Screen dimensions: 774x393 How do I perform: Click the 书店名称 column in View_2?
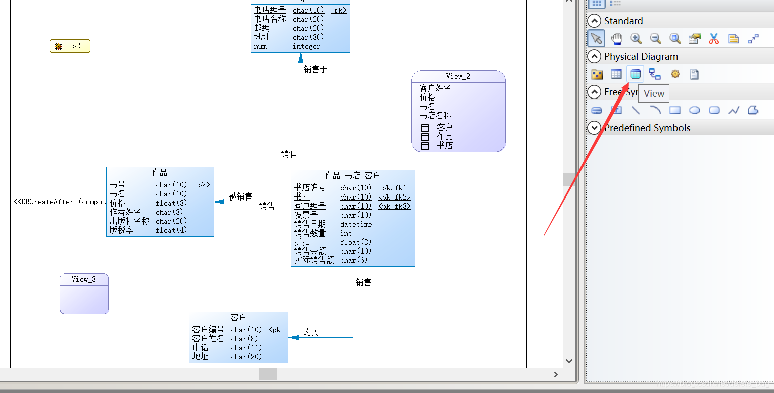click(435, 115)
